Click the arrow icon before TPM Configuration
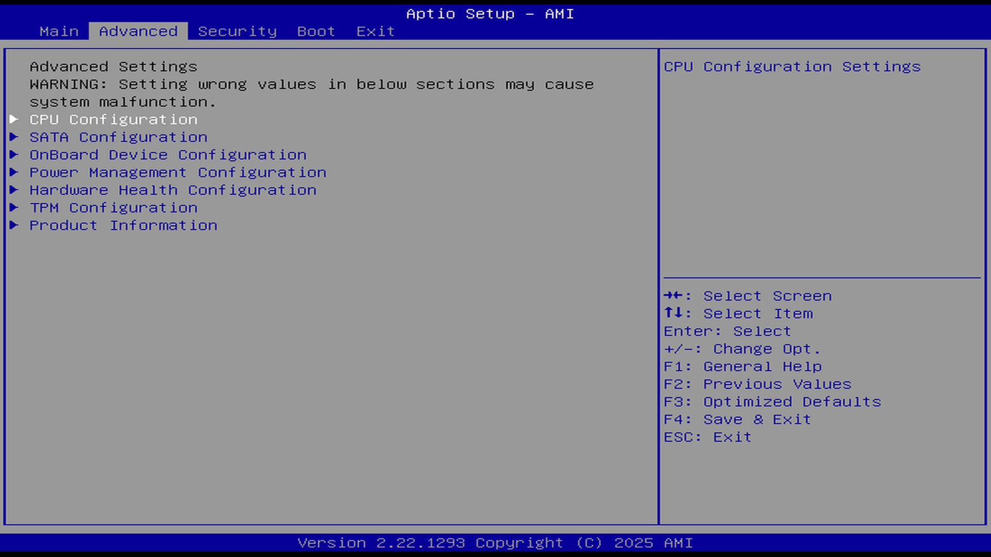 [14, 207]
